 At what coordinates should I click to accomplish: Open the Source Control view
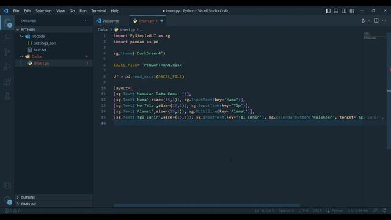coord(7,52)
